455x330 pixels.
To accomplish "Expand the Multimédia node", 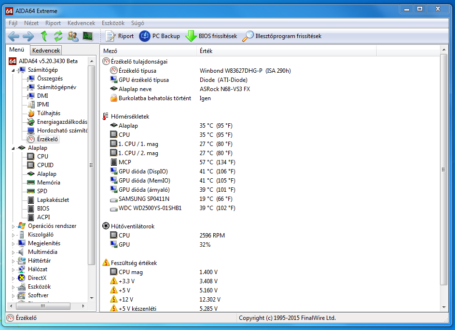I will [x=13, y=252].
